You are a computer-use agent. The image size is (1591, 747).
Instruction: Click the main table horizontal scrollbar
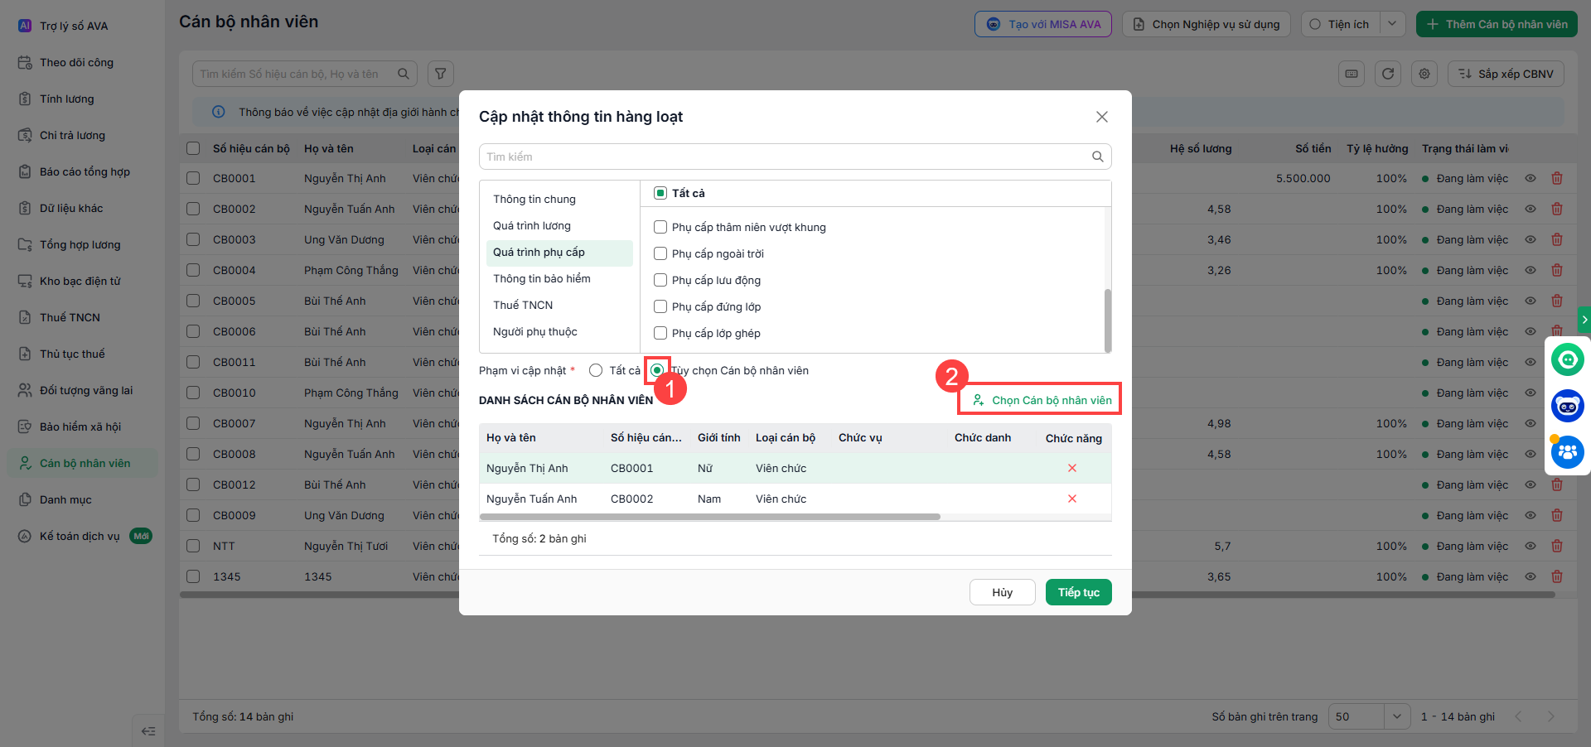click(868, 595)
